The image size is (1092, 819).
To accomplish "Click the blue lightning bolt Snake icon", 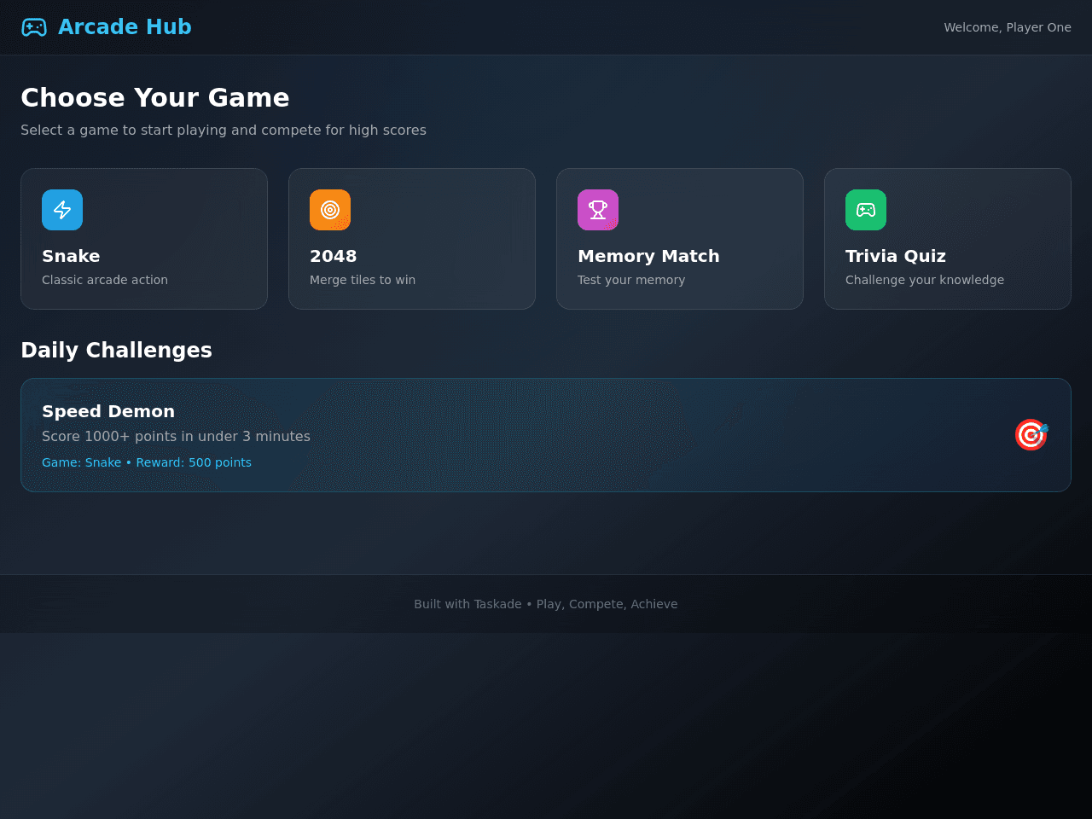I will (x=62, y=210).
